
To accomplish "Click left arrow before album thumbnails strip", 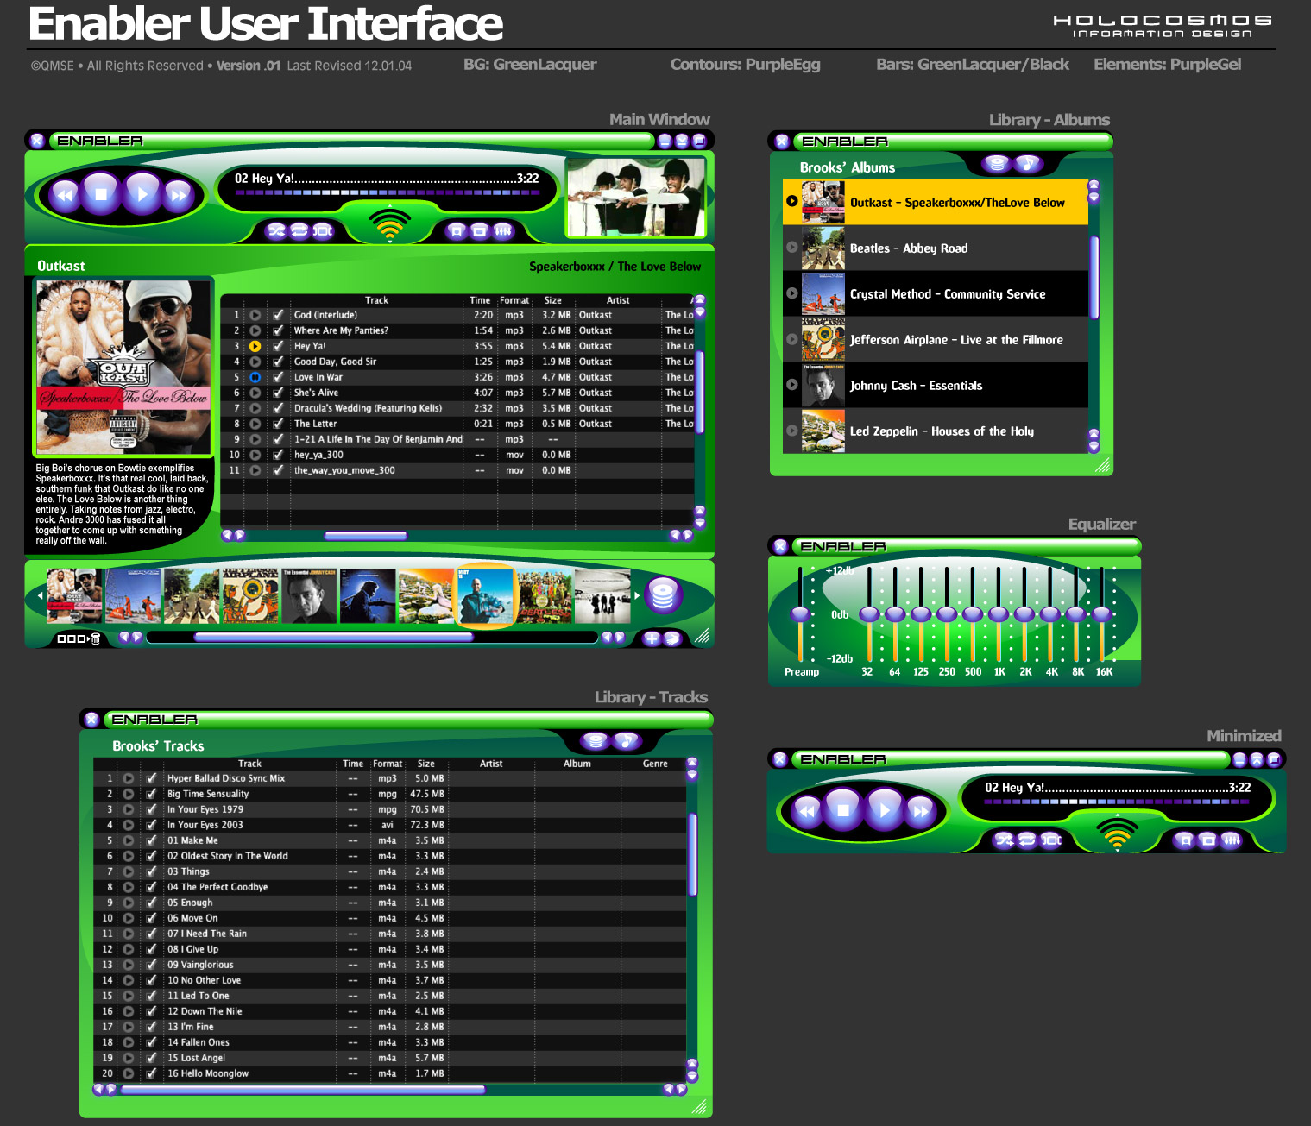I will tap(40, 595).
